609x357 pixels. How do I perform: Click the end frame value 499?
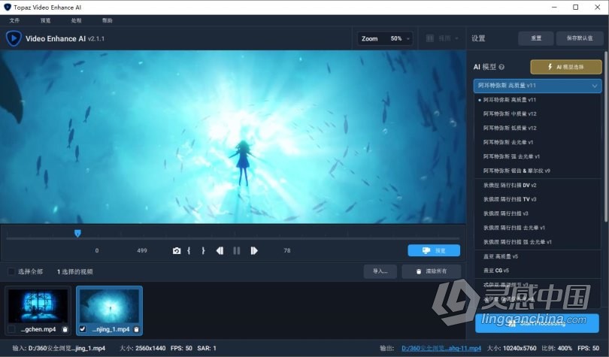point(142,251)
